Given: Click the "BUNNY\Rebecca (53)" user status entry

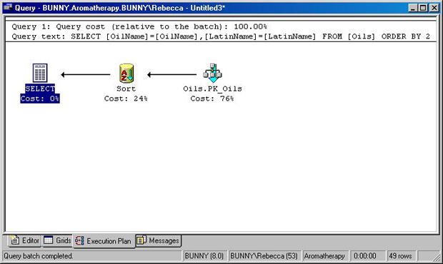Looking at the screenshot, I should click(264, 256).
